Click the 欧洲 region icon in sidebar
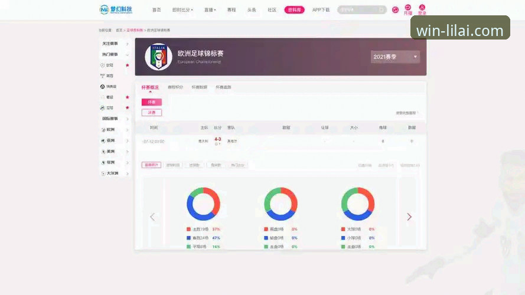 pyautogui.click(x=103, y=130)
